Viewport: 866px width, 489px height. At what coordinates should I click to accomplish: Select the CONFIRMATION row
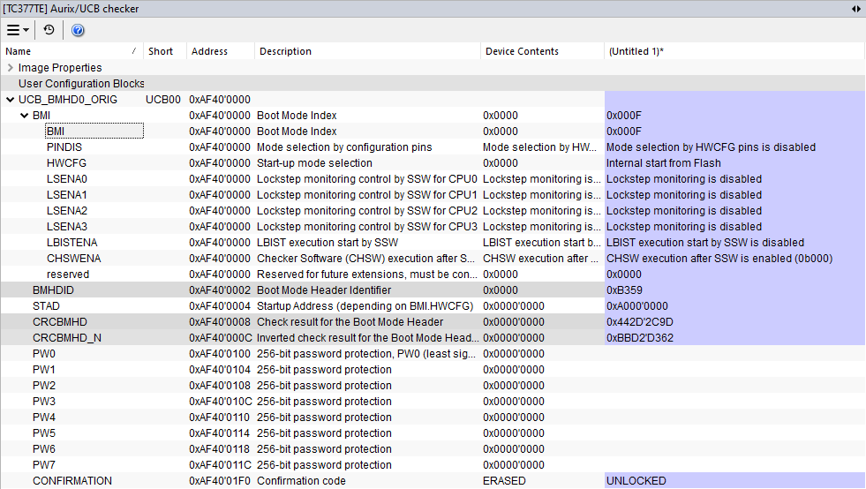[433, 481]
